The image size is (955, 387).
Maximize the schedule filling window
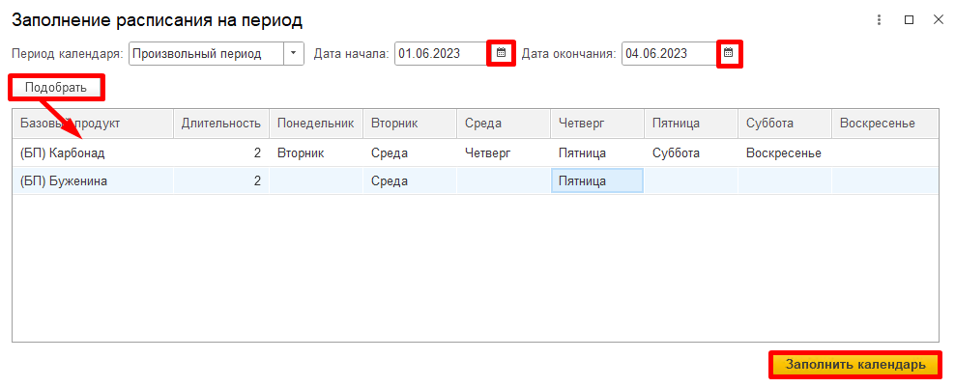coord(909,19)
